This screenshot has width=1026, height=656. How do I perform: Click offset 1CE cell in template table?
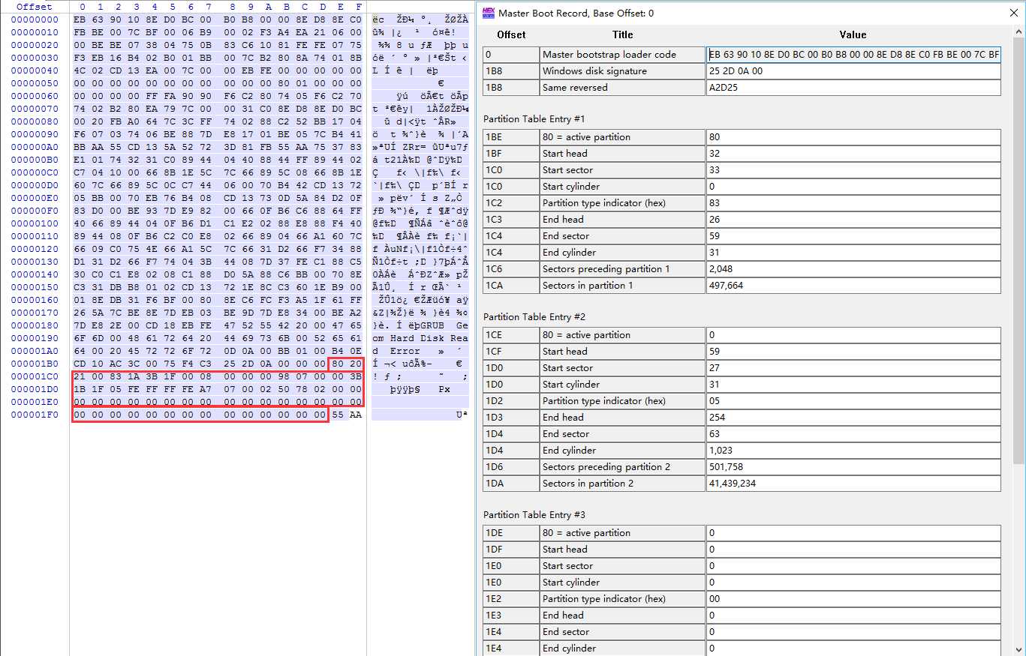511,335
